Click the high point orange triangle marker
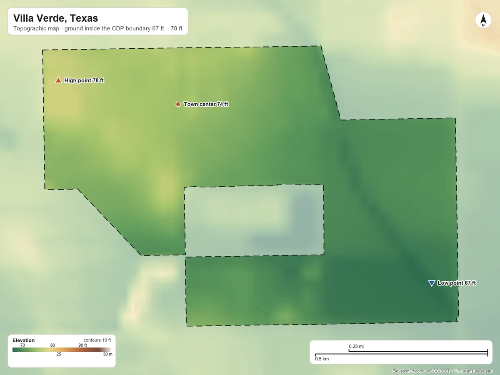 click(x=58, y=80)
